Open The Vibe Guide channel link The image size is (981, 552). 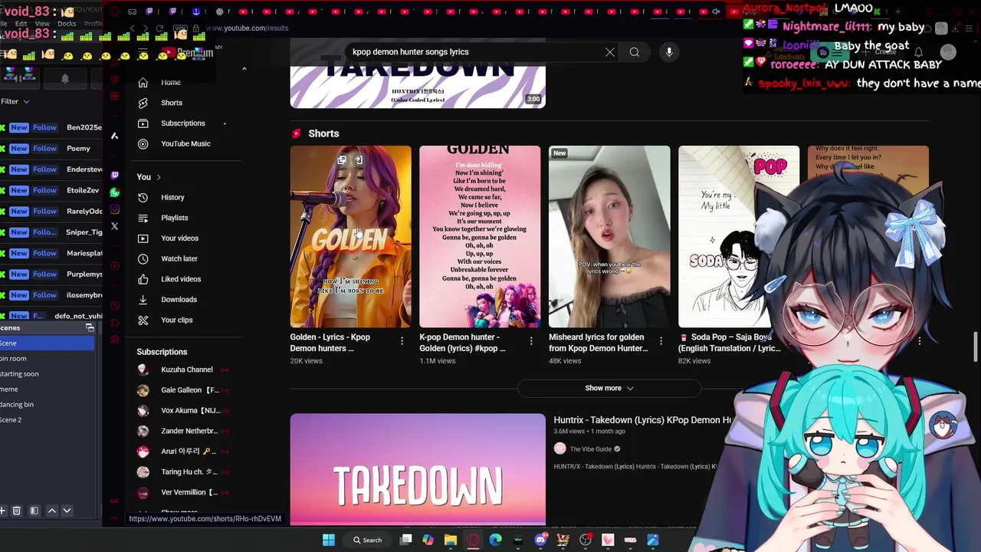click(590, 449)
